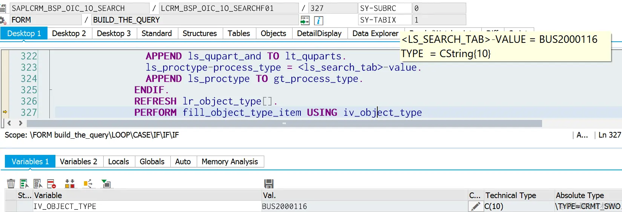Collapse the code block at line 325

click(51, 90)
